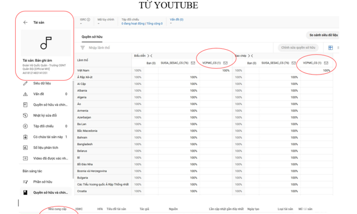Click the Nhập lãnh thổ filter field

click(x=99, y=48)
